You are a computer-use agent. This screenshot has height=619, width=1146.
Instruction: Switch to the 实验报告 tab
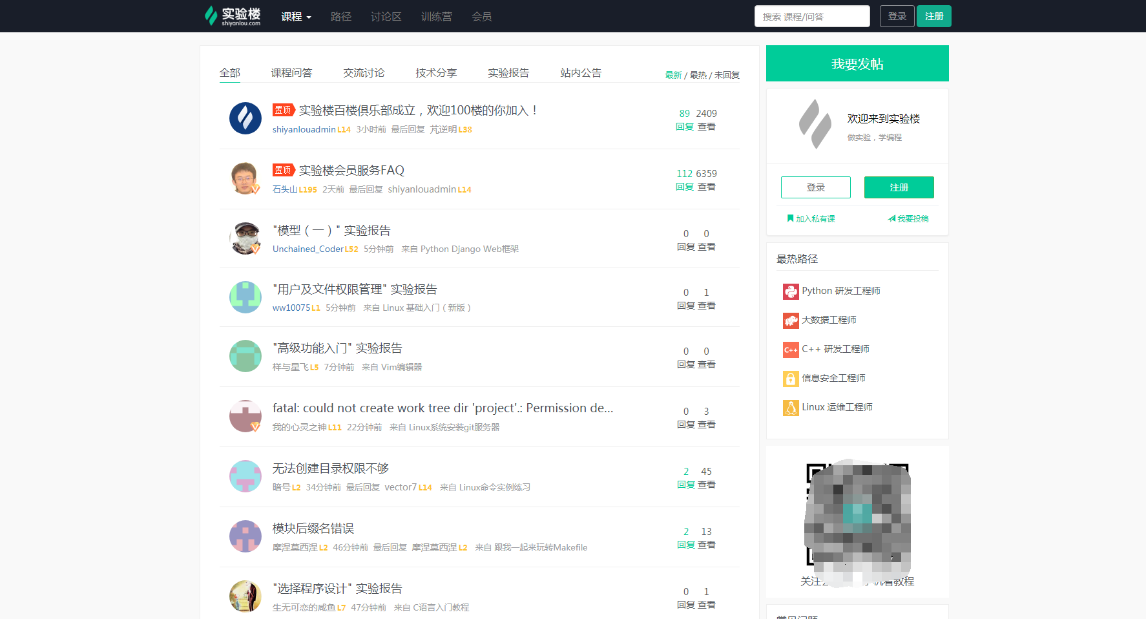tap(508, 73)
